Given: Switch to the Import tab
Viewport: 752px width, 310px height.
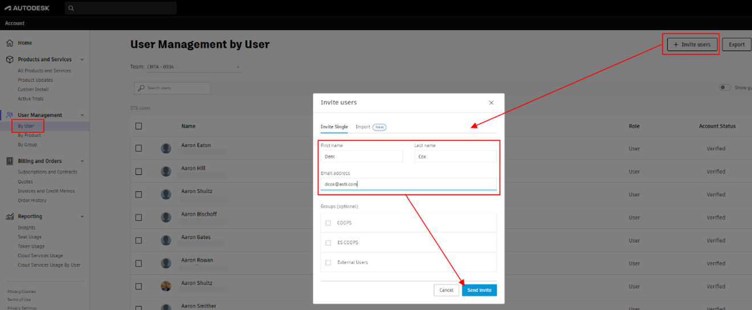Looking at the screenshot, I should (363, 127).
